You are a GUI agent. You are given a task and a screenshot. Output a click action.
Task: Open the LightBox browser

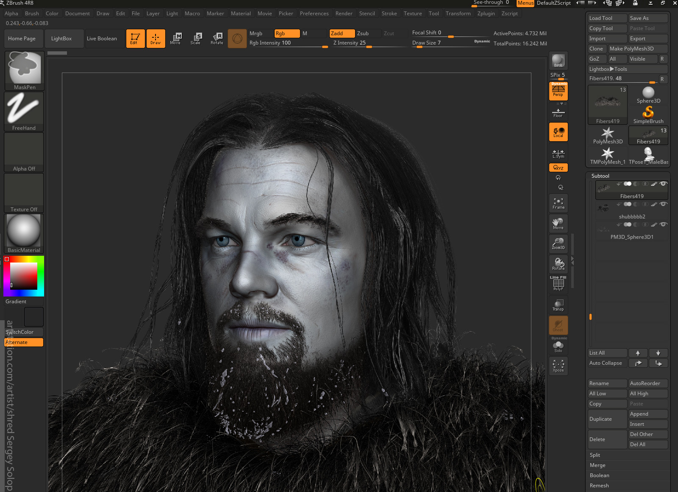(64, 39)
